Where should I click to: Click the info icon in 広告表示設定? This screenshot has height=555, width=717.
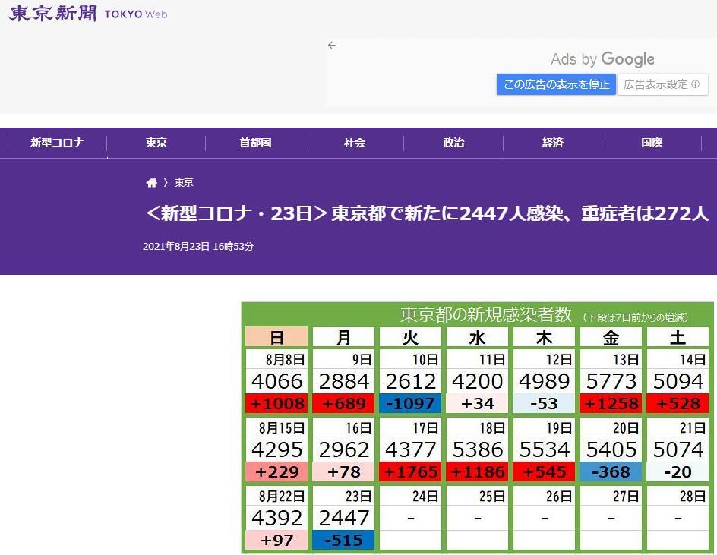pos(696,84)
